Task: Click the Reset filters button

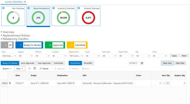Action: point(184,56)
